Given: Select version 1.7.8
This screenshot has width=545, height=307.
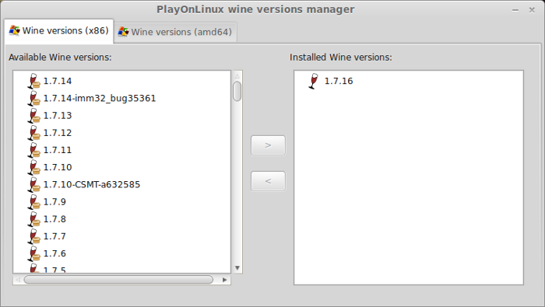Looking at the screenshot, I should (x=54, y=219).
